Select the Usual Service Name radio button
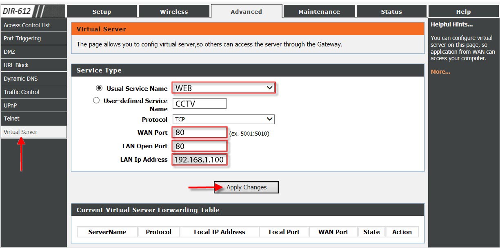The height and width of the screenshot is (248, 500). coord(99,88)
